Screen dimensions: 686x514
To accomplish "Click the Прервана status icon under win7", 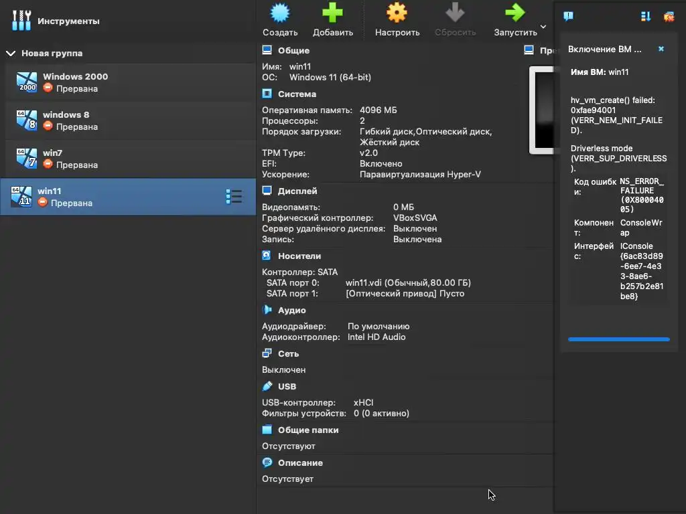I will click(48, 165).
